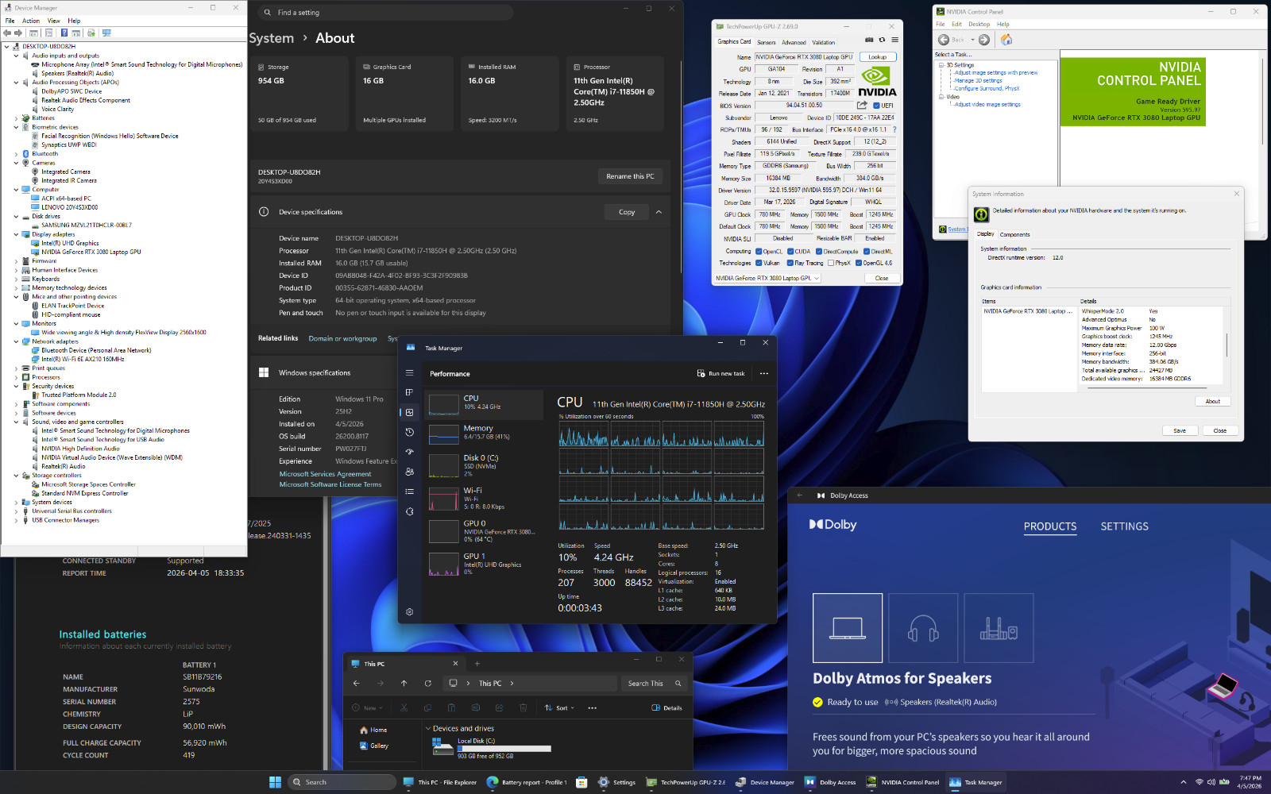Image resolution: width=1271 pixels, height=794 pixels.
Task: Open Services icon in Task Manager sidebar
Action: tap(410, 511)
